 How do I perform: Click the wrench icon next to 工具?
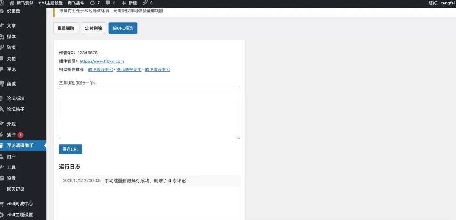1,167
